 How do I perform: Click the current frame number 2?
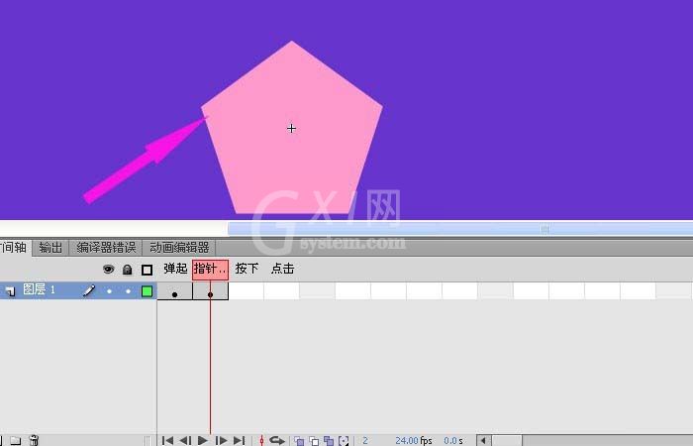point(365,441)
